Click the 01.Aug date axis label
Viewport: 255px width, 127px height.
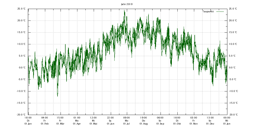143,124
